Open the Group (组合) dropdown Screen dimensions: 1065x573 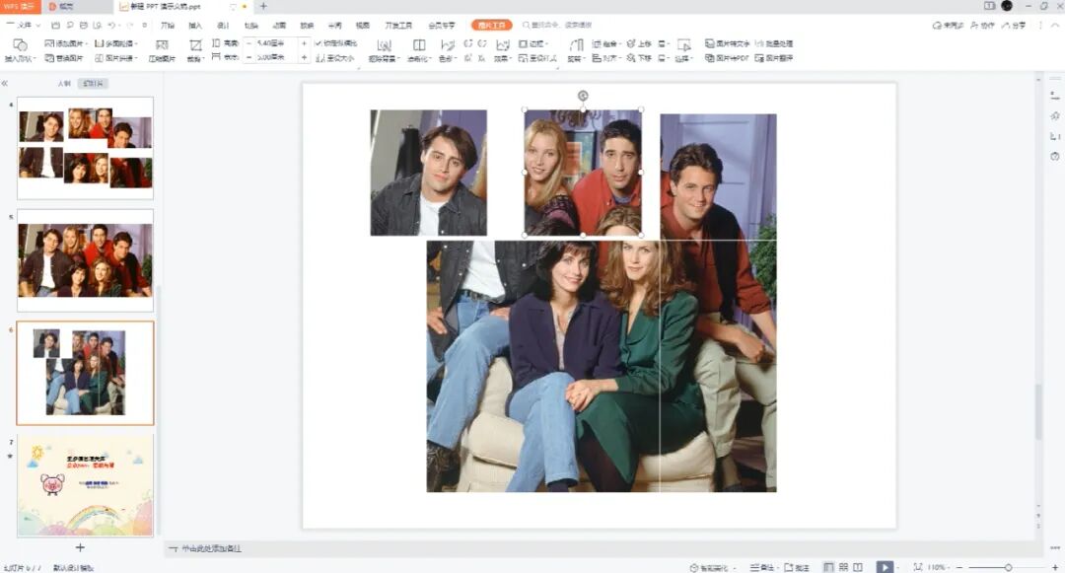[x=605, y=43]
